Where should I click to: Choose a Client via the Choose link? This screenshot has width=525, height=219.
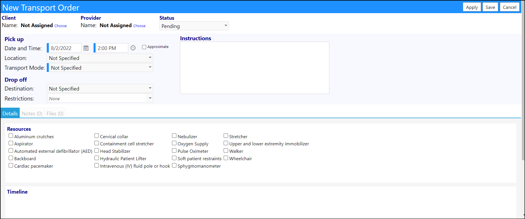coord(60,26)
